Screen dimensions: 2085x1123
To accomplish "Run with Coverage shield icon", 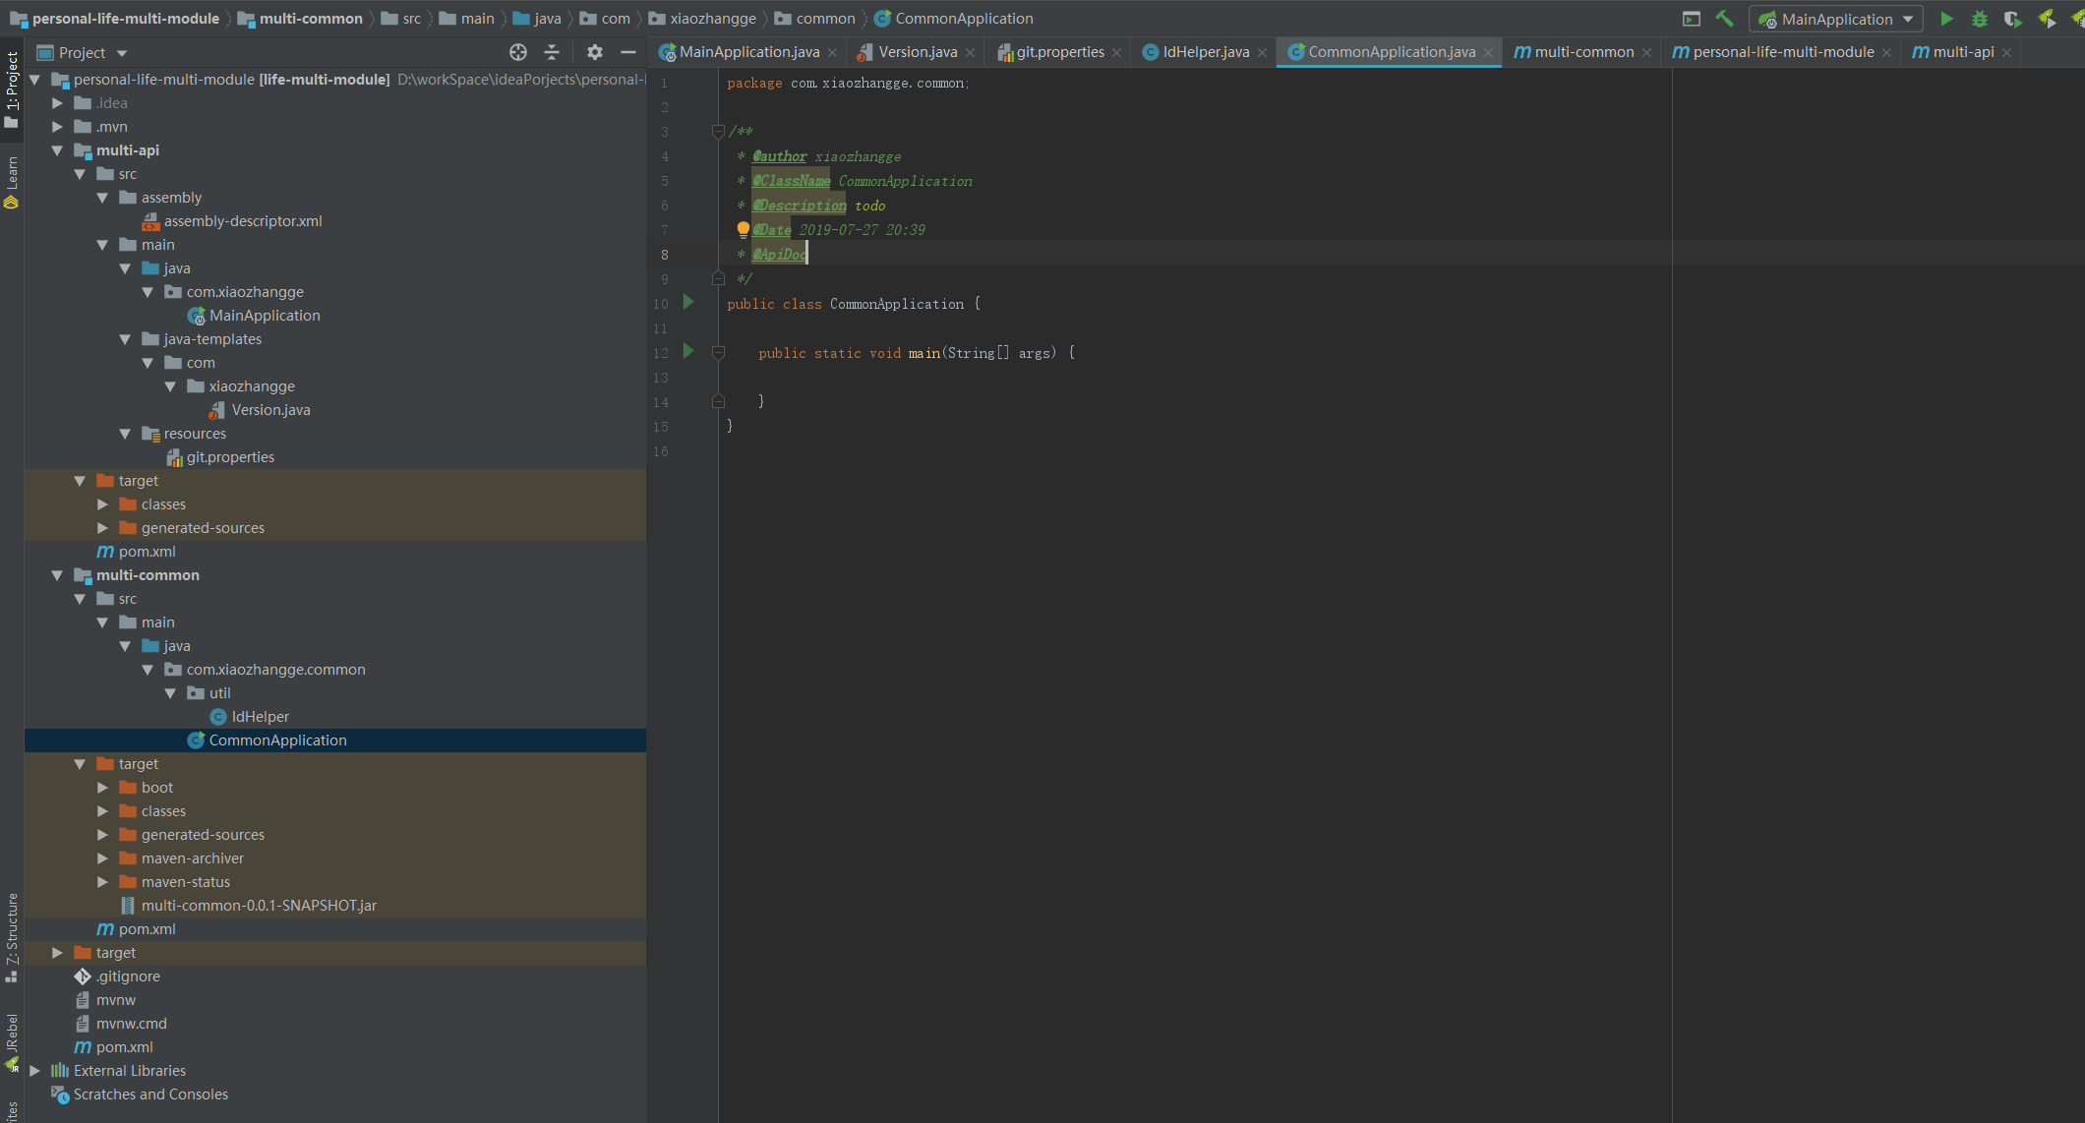I will tap(2012, 19).
